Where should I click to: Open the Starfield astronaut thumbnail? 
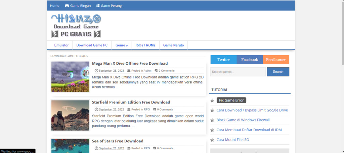(71, 116)
